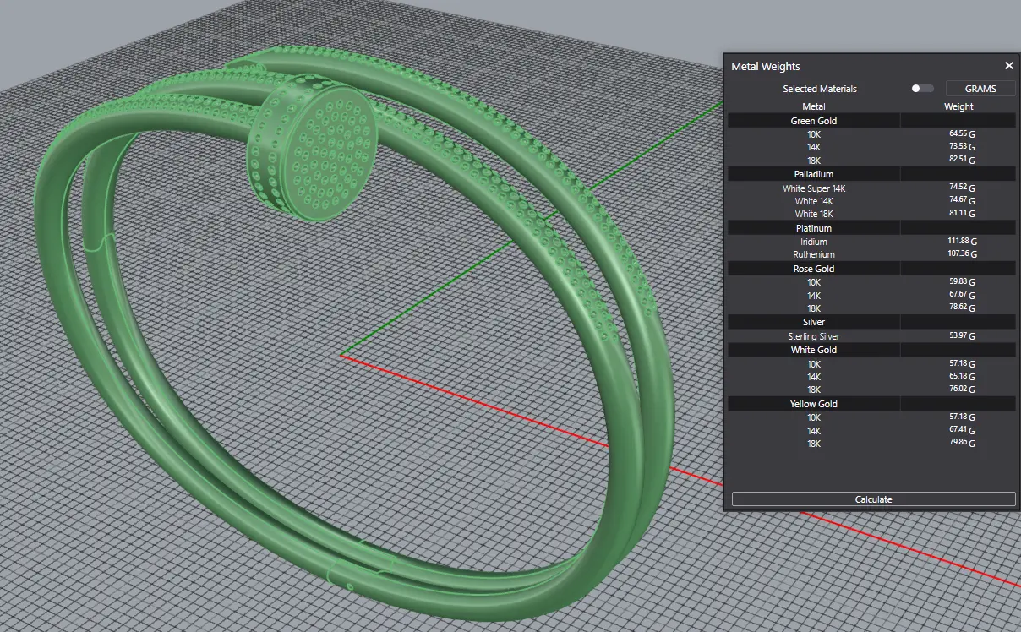Viewport: 1021px width, 632px height.
Task: Click the Ruthenium weight 107.36
Action: click(962, 253)
